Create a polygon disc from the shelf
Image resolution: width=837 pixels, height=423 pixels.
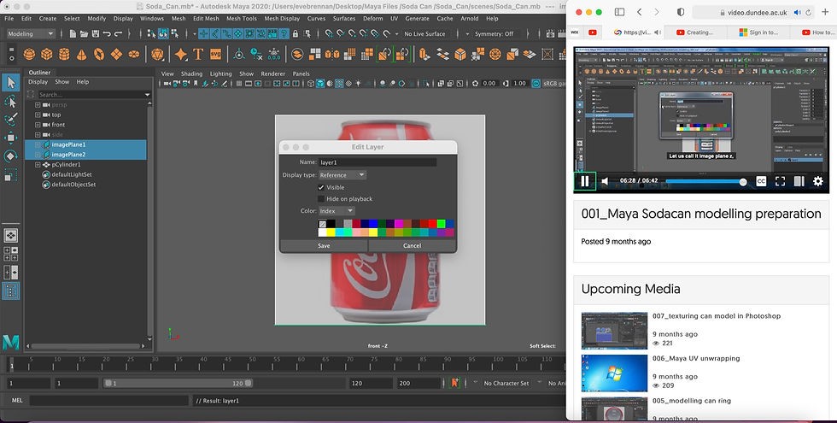click(134, 55)
